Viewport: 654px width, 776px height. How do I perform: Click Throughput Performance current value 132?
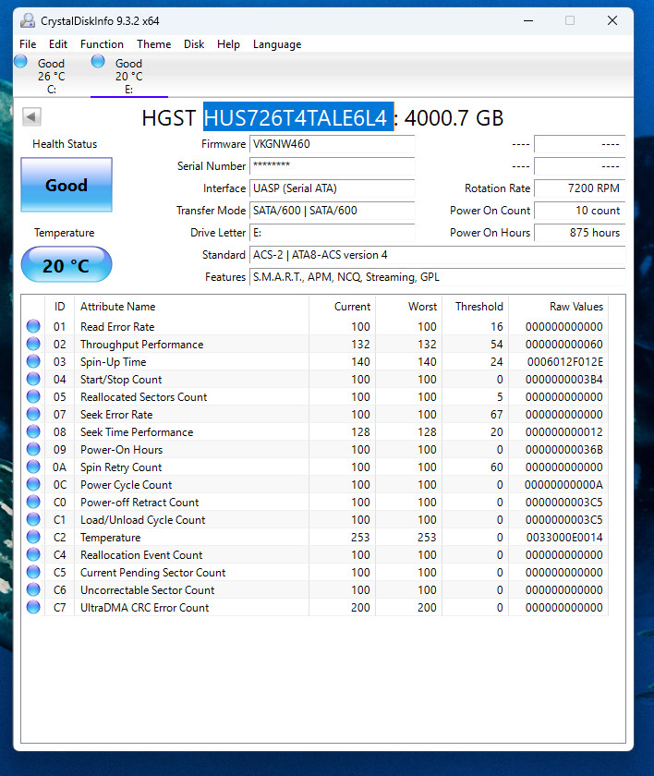pyautogui.click(x=360, y=344)
